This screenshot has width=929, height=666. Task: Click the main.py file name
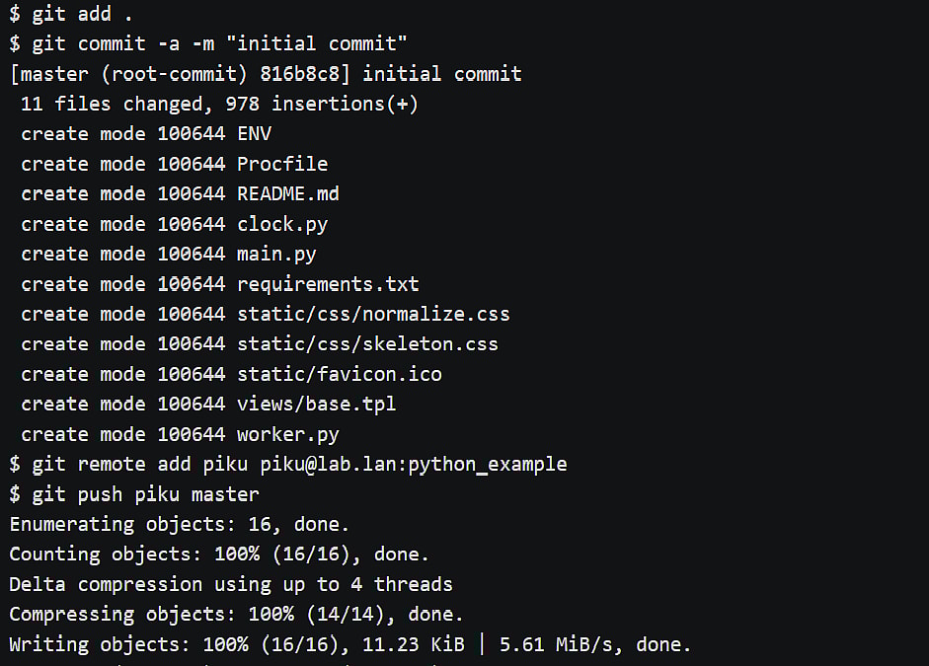click(x=276, y=255)
